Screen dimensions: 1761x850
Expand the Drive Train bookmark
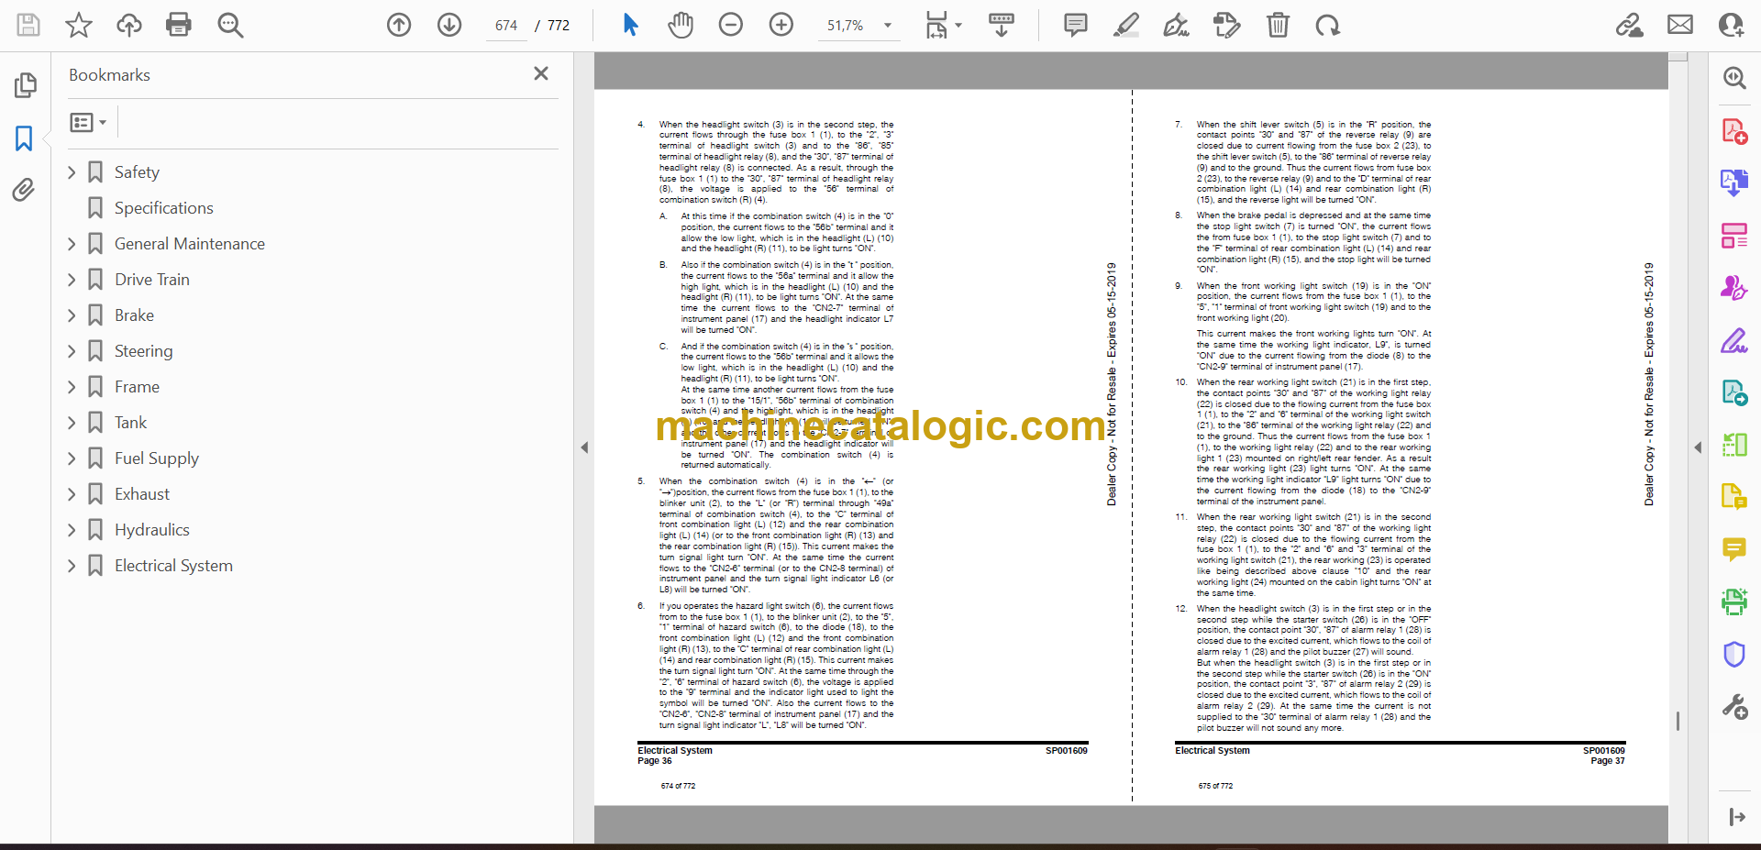click(72, 279)
